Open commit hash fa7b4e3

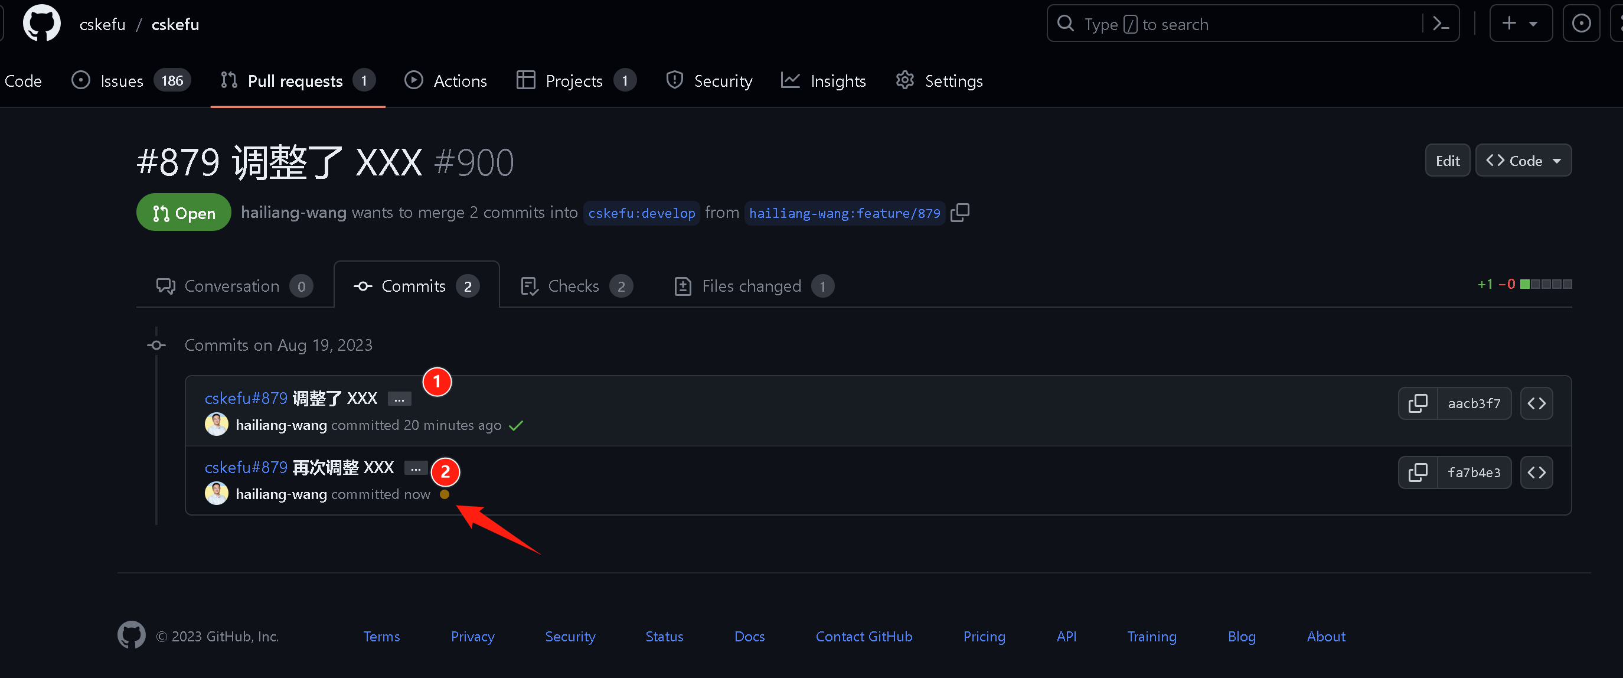(1474, 472)
